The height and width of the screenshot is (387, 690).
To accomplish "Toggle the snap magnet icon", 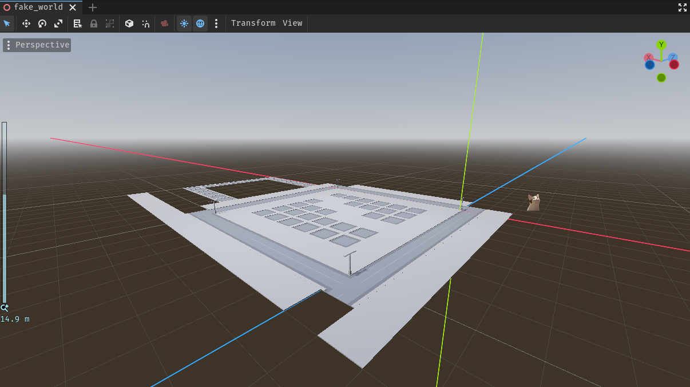I will (x=146, y=23).
